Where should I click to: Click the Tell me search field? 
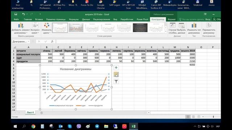pos(191,19)
